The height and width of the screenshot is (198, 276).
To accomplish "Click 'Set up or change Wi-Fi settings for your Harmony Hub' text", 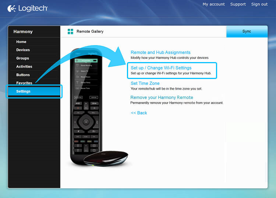I will pos(171,73).
